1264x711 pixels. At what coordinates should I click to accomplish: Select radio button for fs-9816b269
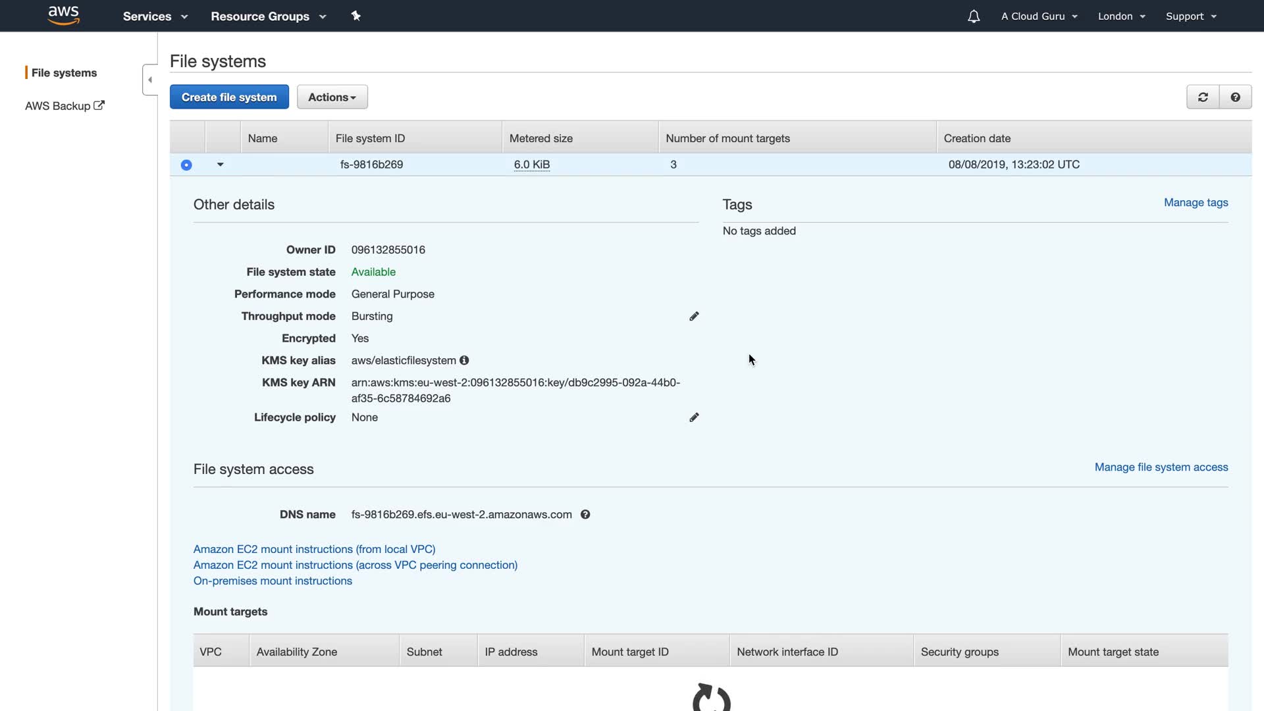(186, 165)
